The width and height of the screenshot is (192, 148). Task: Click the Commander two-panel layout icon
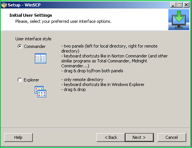point(40,59)
